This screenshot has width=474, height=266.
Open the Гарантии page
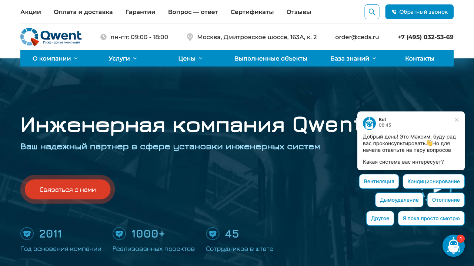pos(140,12)
